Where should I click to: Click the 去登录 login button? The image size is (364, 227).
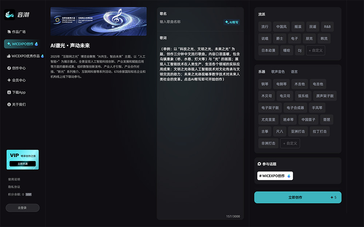click(x=22, y=208)
